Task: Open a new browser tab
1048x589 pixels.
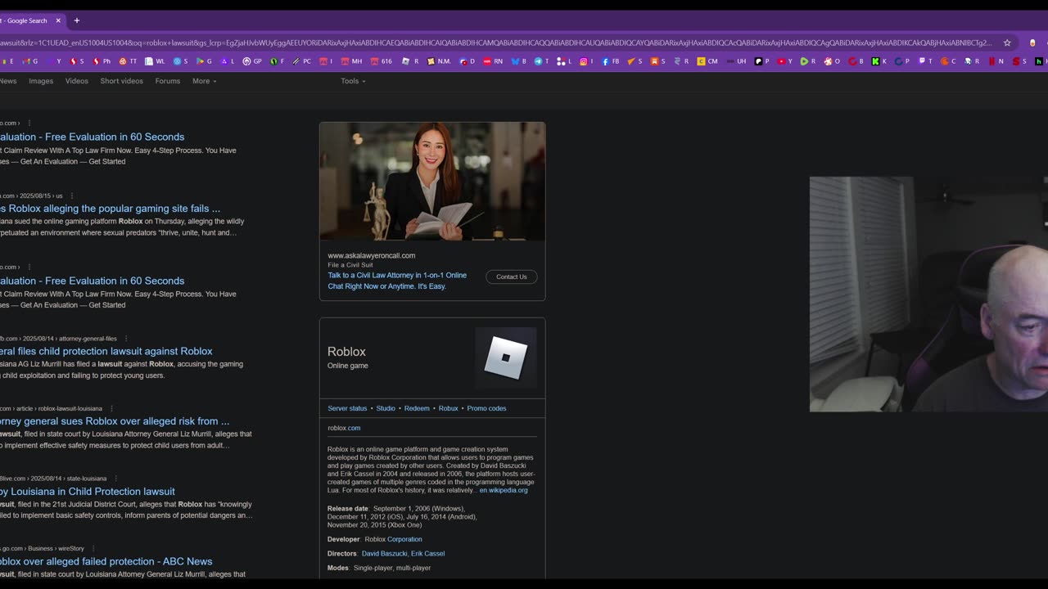Action: pyautogui.click(x=77, y=20)
